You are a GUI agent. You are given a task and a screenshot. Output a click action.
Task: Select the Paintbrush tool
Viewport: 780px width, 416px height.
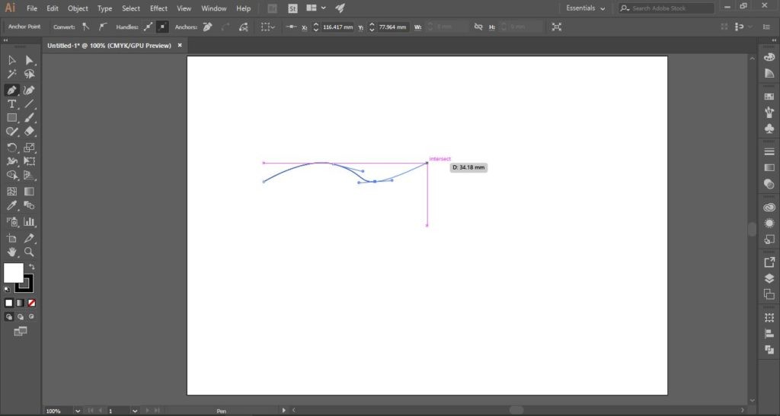tap(29, 118)
